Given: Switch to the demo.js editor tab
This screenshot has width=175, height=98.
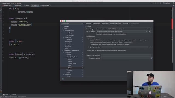Looking at the screenshot, I should click(35, 5).
